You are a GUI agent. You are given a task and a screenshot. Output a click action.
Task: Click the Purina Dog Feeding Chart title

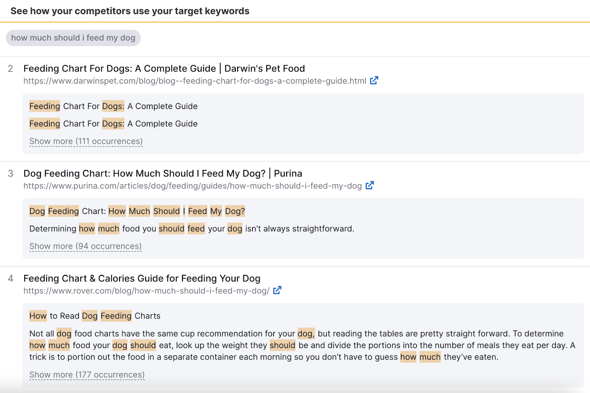163,173
